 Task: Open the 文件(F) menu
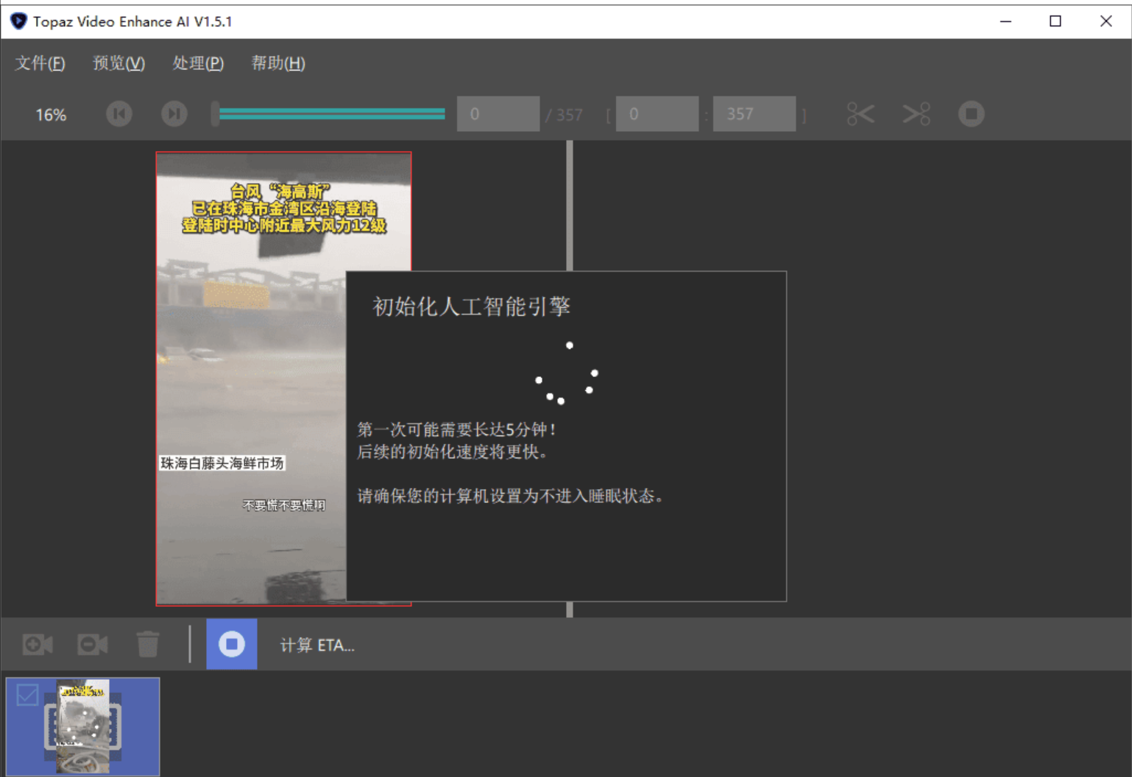(x=40, y=63)
